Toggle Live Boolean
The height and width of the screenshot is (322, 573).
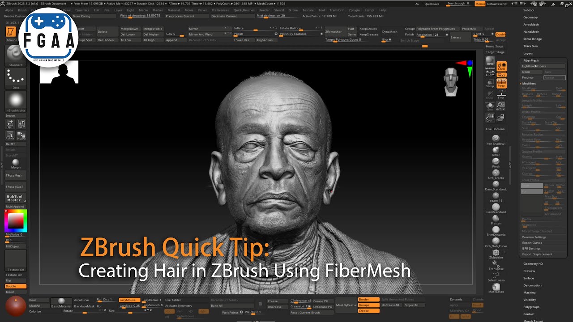(496, 129)
